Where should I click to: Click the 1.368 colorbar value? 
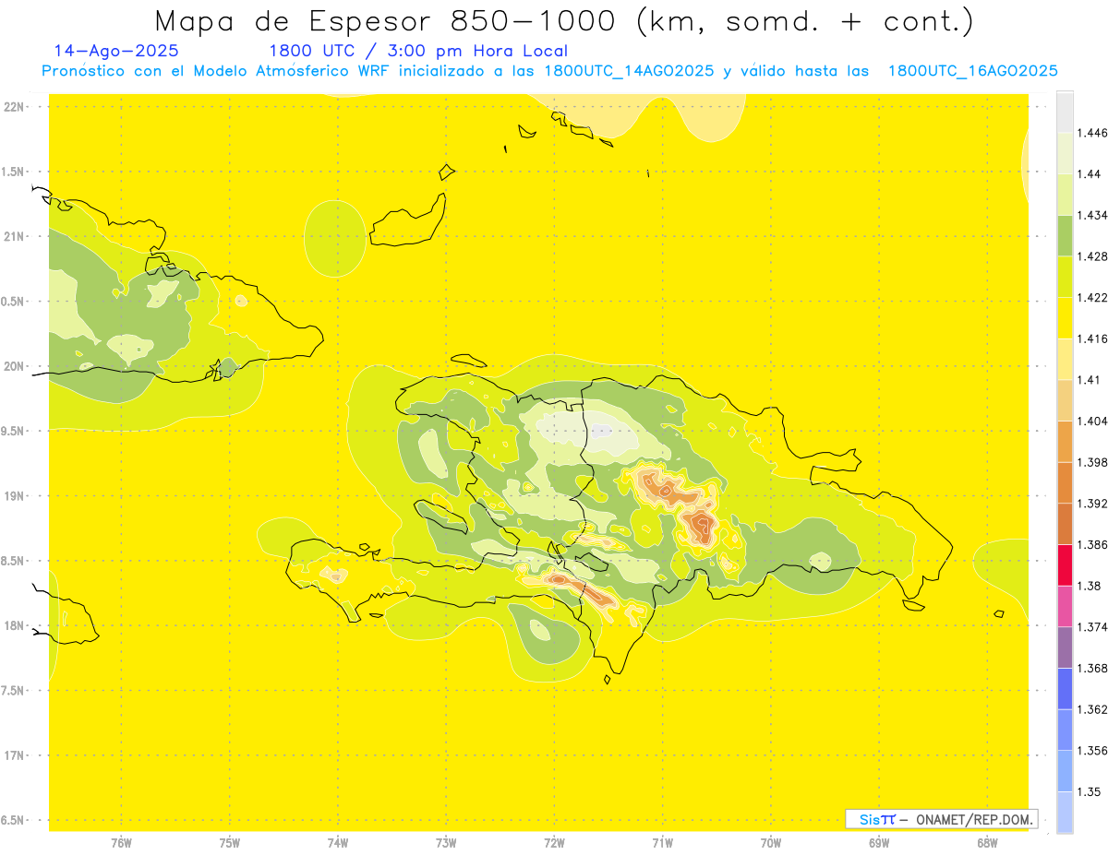[1091, 668]
